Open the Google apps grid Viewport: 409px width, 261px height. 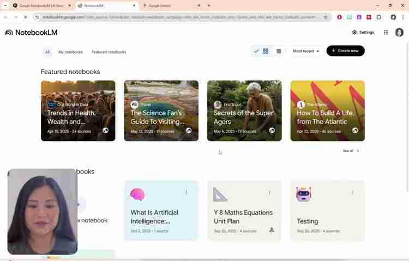coord(386,32)
